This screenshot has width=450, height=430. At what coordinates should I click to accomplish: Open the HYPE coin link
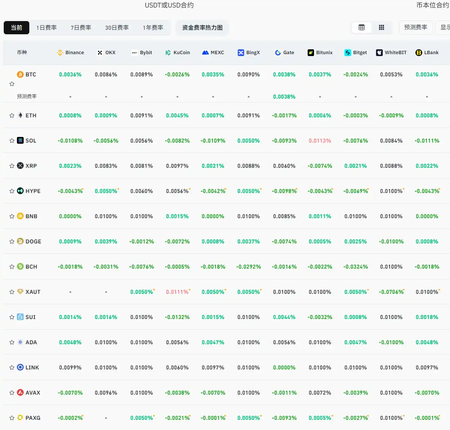coord(33,191)
